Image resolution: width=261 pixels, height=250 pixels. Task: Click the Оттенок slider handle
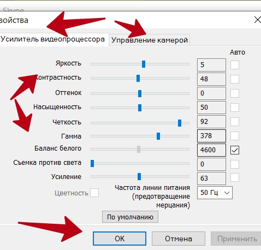coord(140,94)
